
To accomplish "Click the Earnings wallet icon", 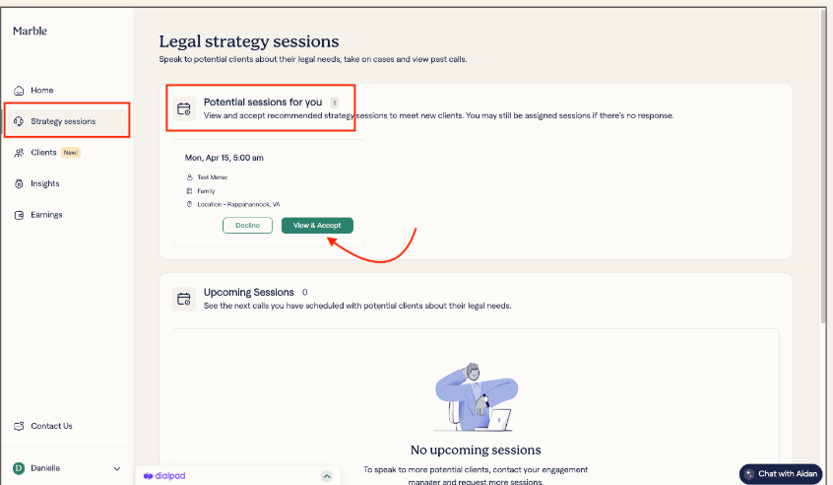I will tap(19, 215).
